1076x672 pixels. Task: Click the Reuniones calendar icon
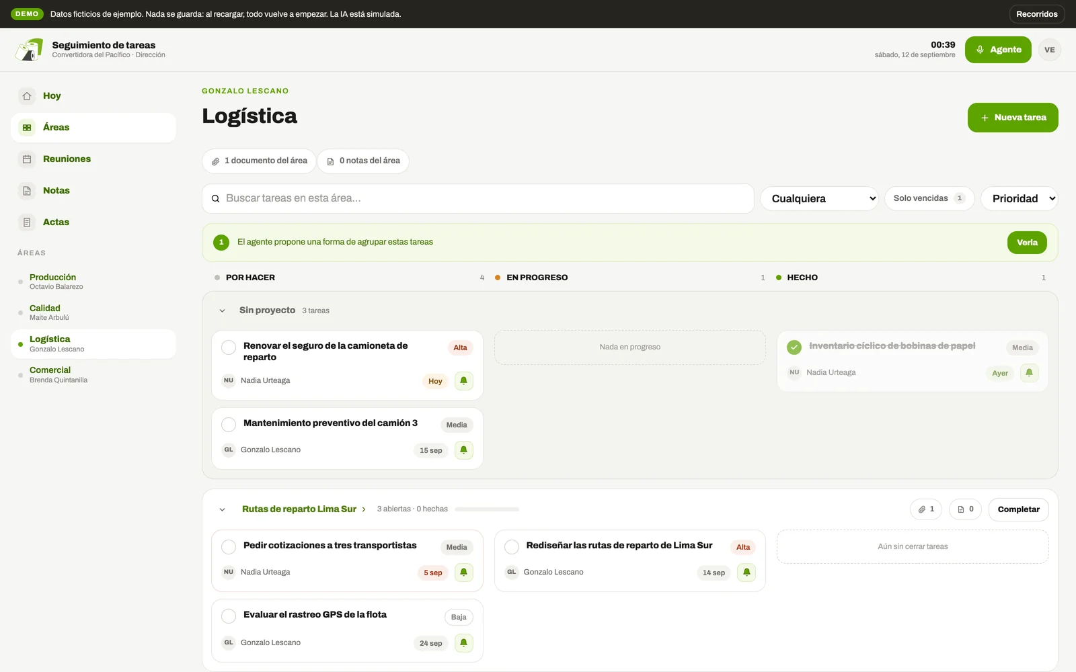pyautogui.click(x=27, y=159)
